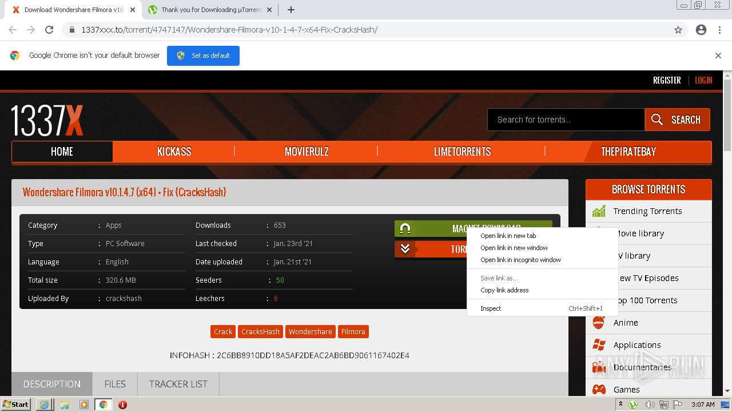Open the Windows Start menu
732x412 pixels.
16,405
